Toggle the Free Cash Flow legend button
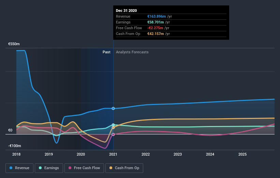Image resolution: width=280 pixels, height=178 pixels. click(x=84, y=168)
